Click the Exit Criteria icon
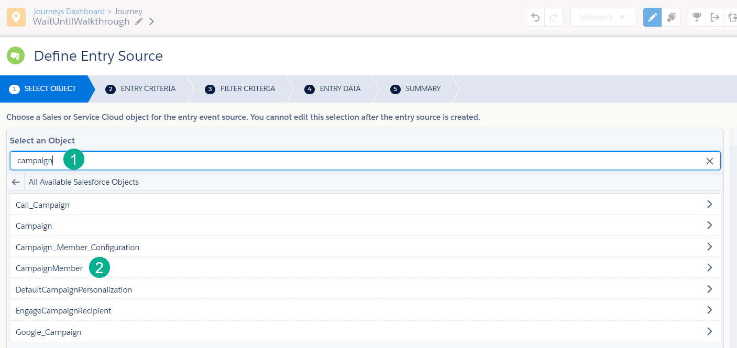Screen dimensions: 737x348 714,17
